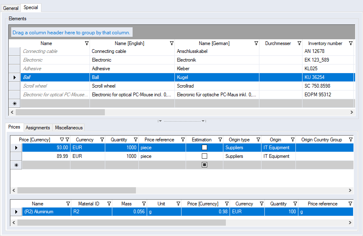Screen dimensions: 363x236
Task: Click filter icon on Currency column in Prices
Action: (x=102, y=140)
